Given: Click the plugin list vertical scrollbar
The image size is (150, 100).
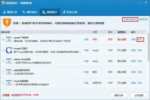Looking at the screenshot, I should coord(148,50).
